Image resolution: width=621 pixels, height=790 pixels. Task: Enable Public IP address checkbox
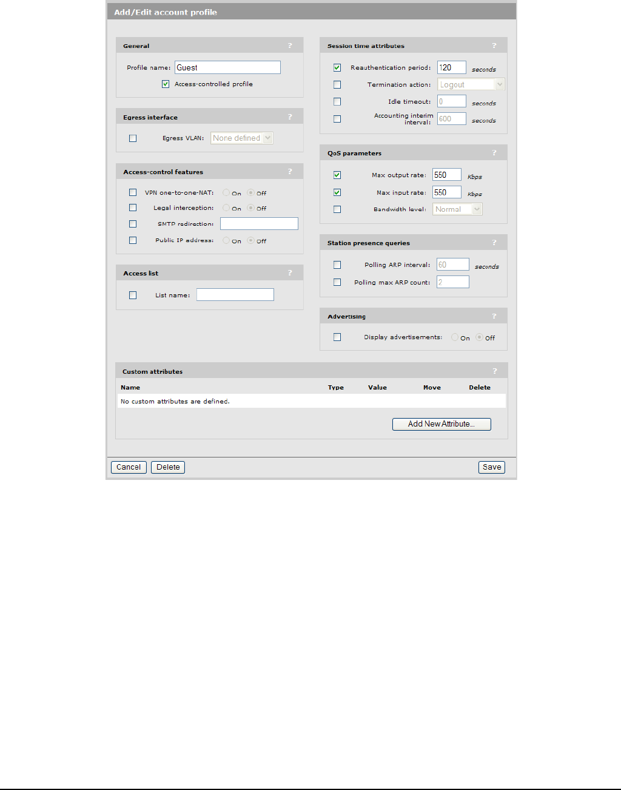click(133, 240)
